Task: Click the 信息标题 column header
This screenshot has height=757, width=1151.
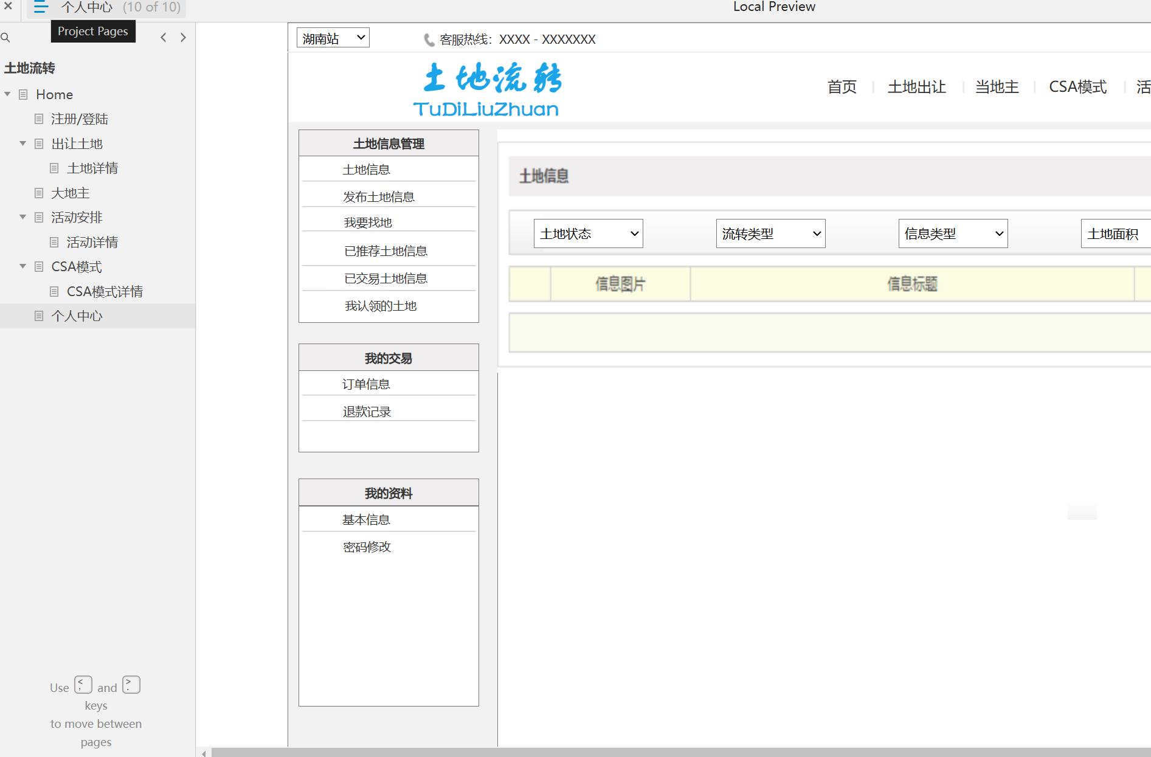Action: click(912, 284)
